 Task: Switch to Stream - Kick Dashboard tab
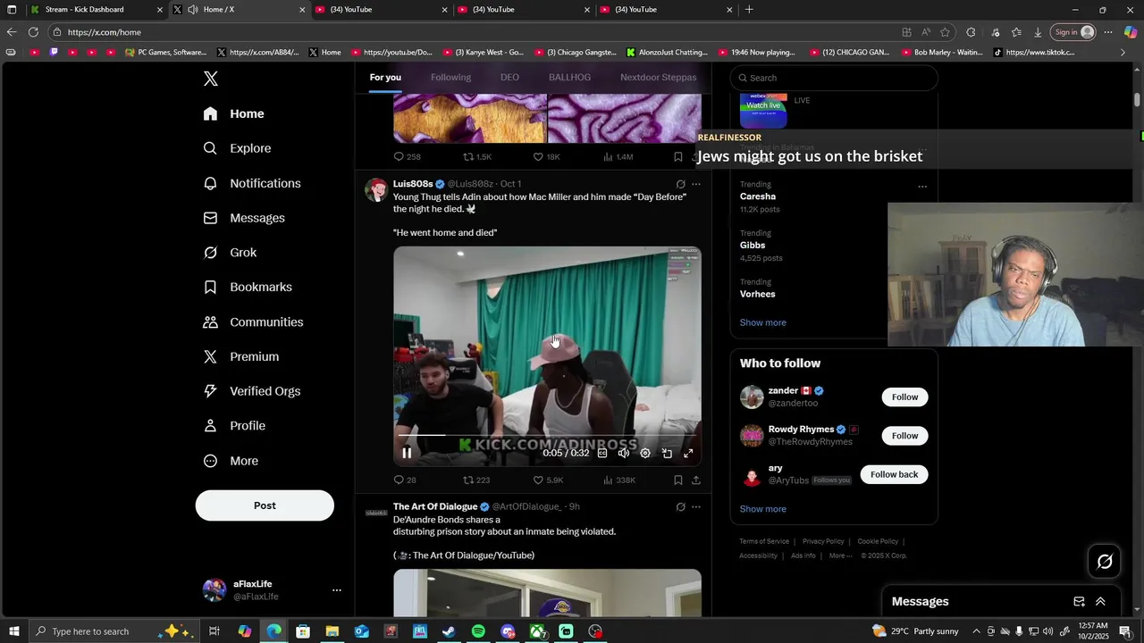click(x=96, y=10)
